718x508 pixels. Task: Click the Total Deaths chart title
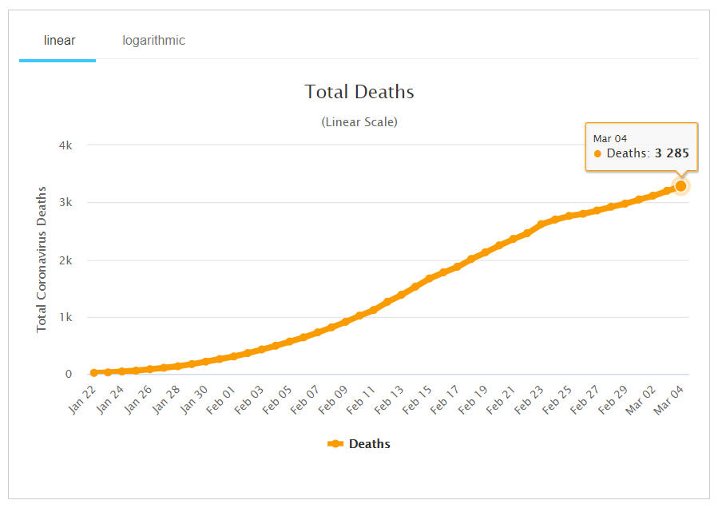(x=359, y=92)
